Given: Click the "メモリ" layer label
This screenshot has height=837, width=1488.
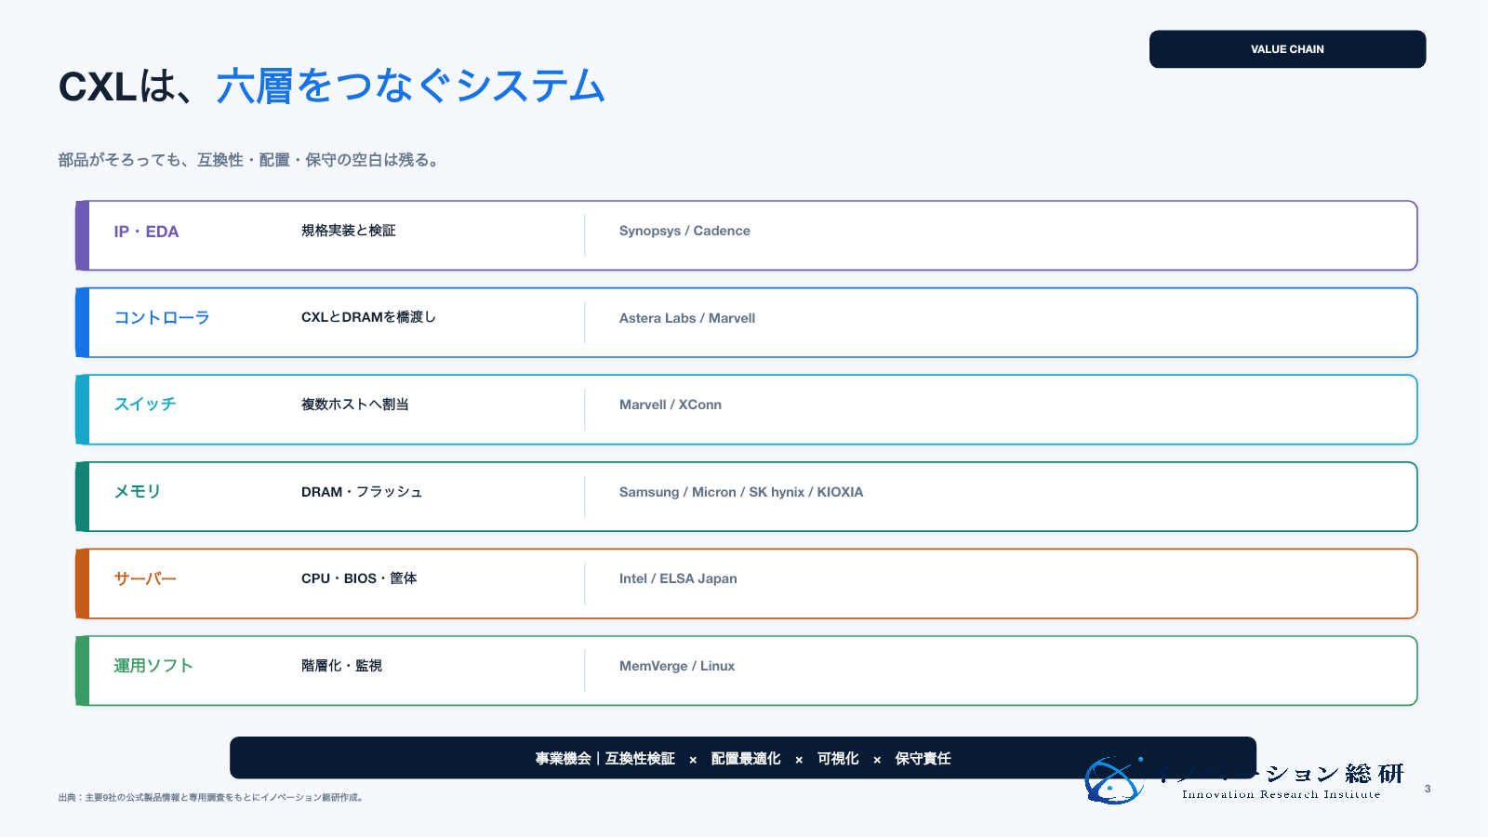Looking at the screenshot, I should point(138,492).
